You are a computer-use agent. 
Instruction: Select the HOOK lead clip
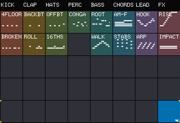147,22
